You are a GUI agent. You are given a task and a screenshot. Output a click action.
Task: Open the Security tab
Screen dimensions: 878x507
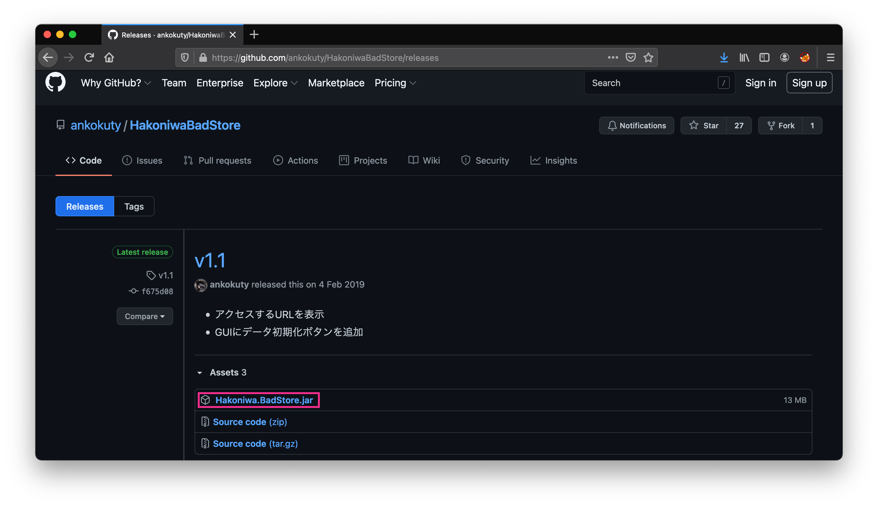pyautogui.click(x=484, y=160)
